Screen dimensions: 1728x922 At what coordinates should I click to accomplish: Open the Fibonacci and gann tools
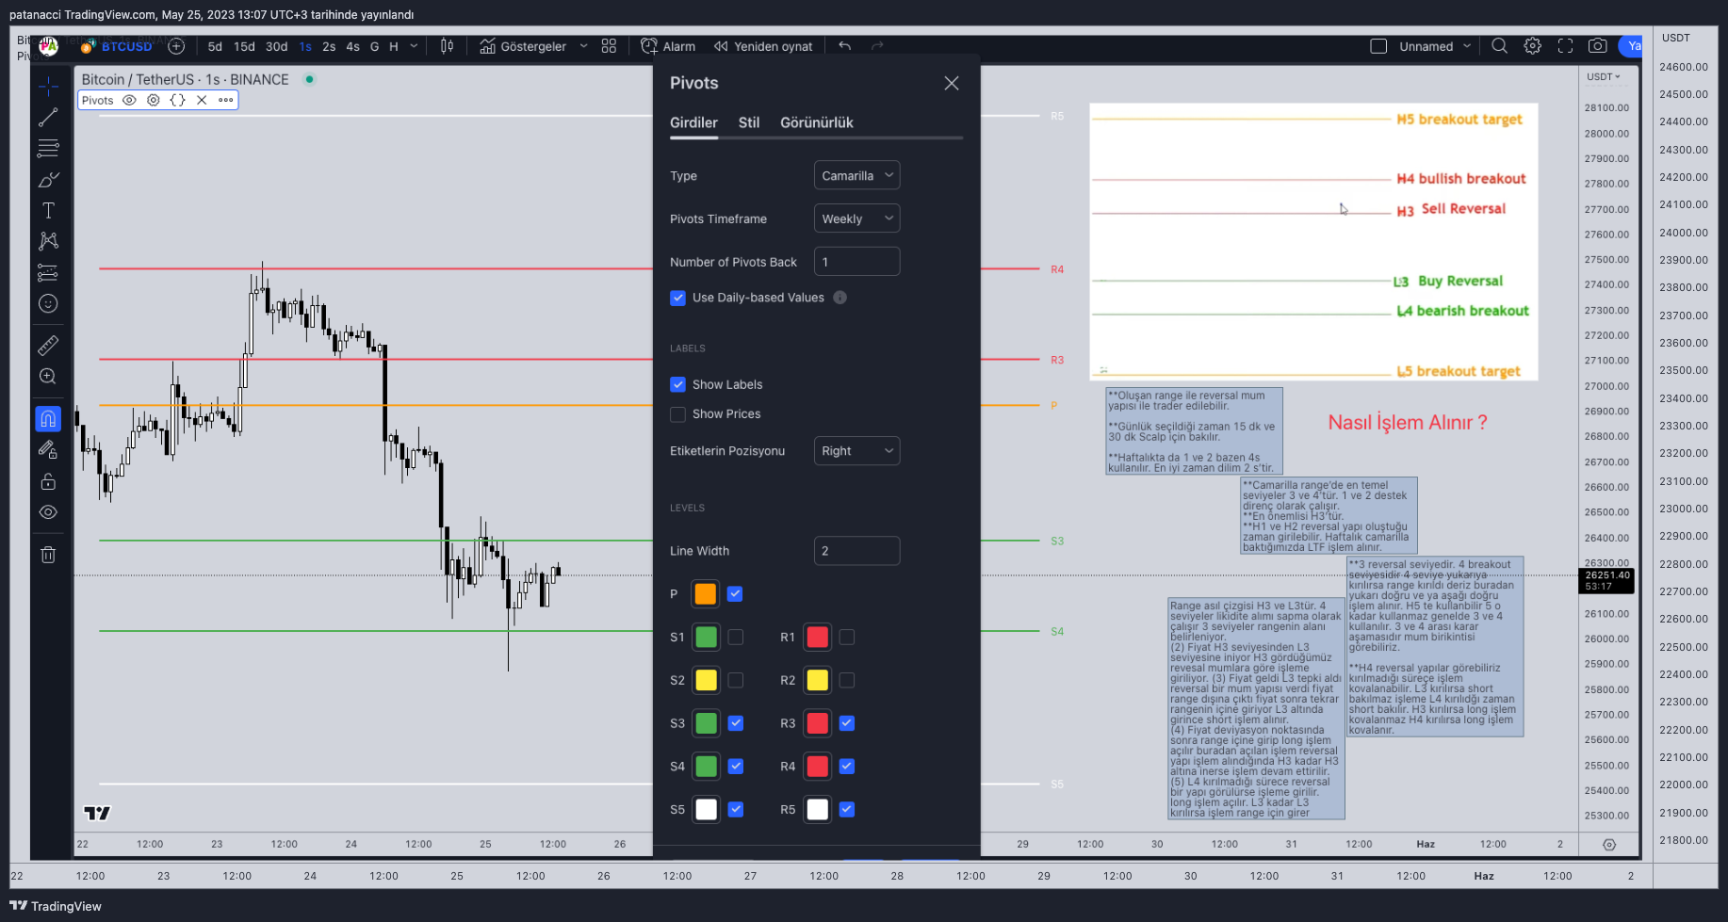pyautogui.click(x=48, y=149)
